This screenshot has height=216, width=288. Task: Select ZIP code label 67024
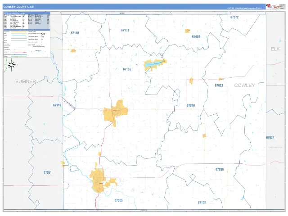click(x=270, y=137)
